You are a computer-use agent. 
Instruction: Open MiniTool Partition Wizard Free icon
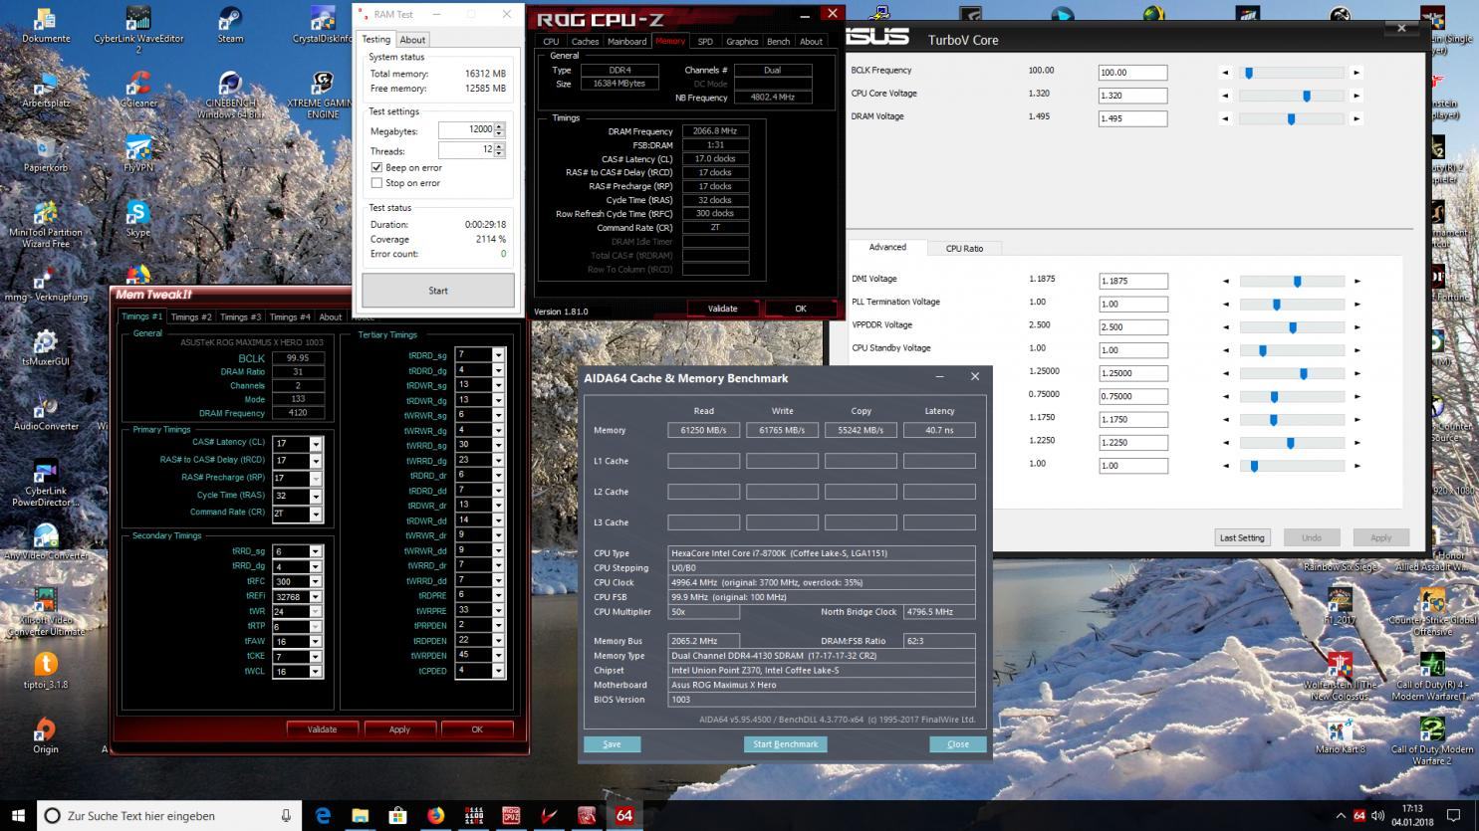[46, 224]
